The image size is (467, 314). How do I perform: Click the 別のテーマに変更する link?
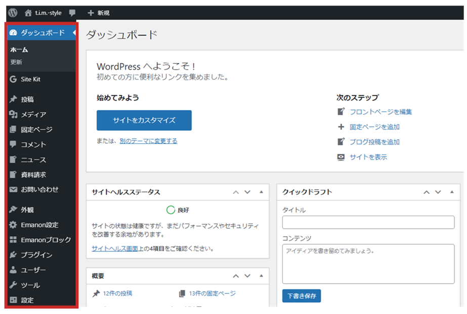coord(148,141)
